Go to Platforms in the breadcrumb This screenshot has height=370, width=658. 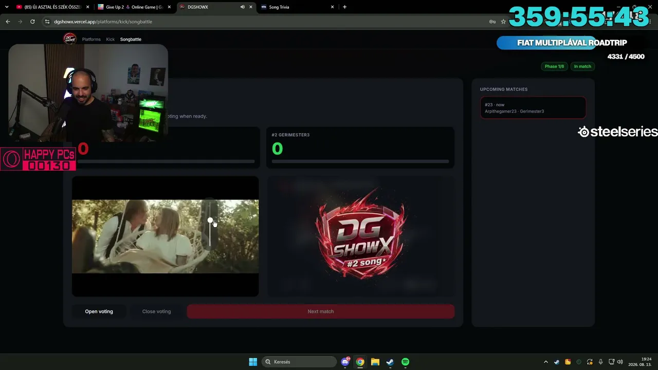pyautogui.click(x=92, y=40)
